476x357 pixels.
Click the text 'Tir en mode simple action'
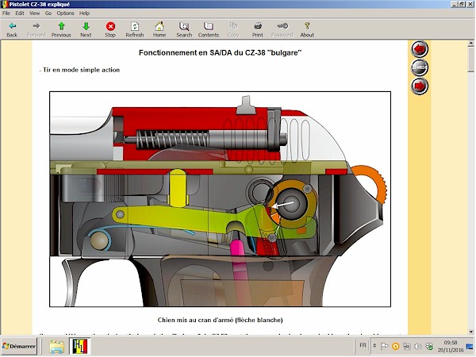click(x=81, y=70)
